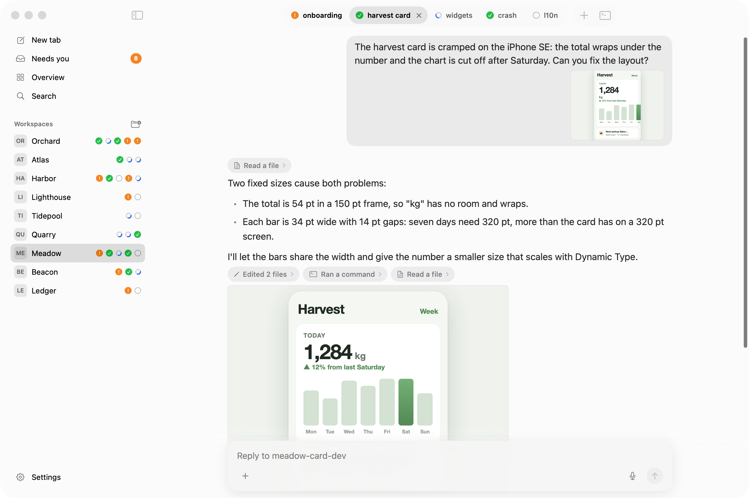Close the harvest card tab
This screenshot has height=498, width=749.
419,15
